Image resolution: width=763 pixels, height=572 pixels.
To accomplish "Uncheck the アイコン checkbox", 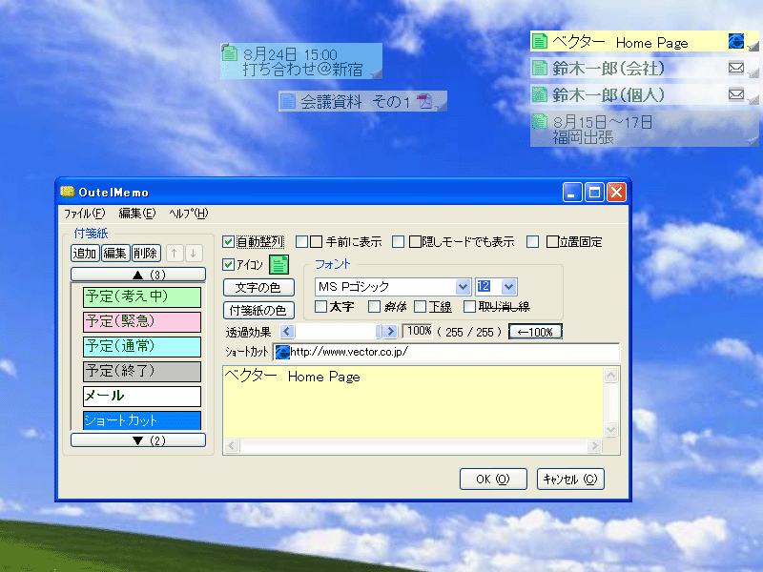I will point(228,265).
